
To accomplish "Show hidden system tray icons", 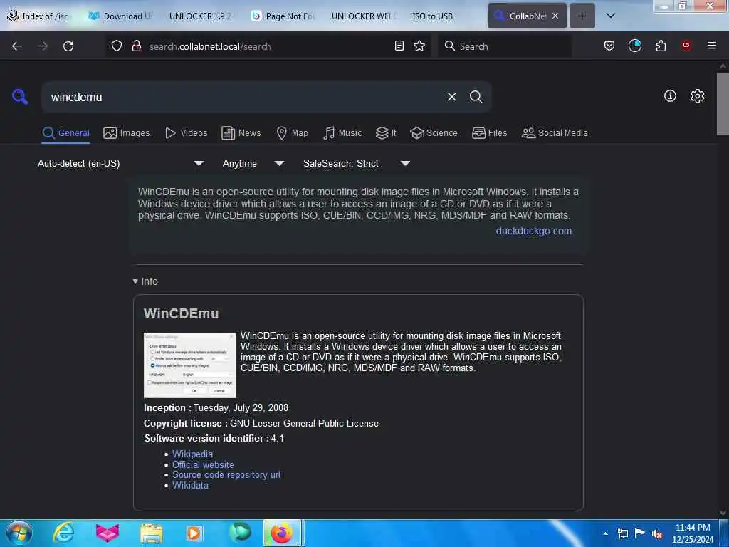I will [605, 533].
